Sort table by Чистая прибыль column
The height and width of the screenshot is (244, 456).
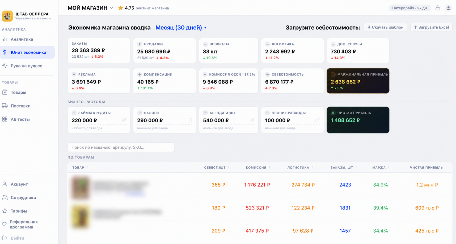point(428,167)
